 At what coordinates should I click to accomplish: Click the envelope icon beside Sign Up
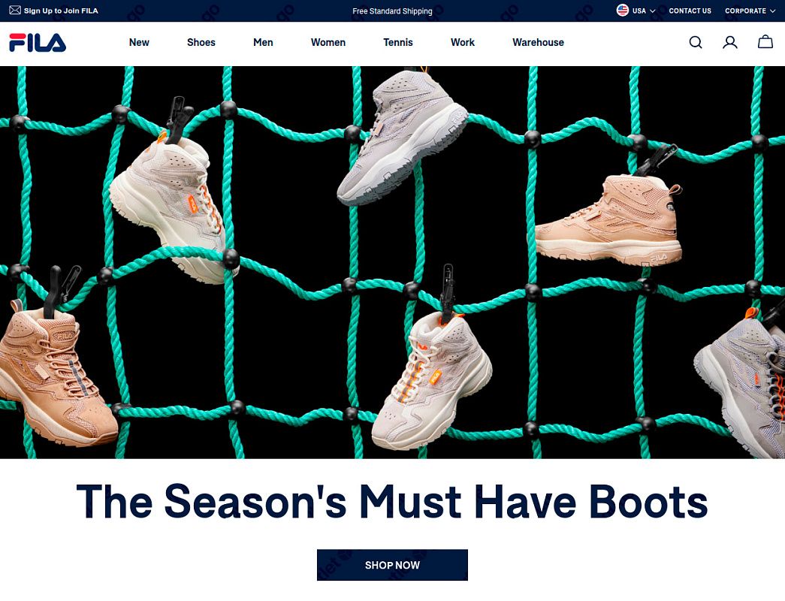pyautogui.click(x=15, y=10)
